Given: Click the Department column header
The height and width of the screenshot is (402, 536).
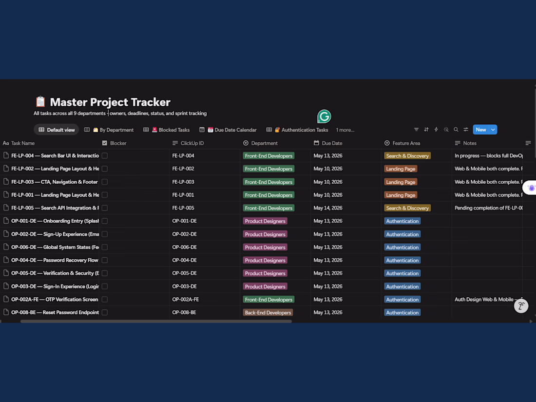Looking at the screenshot, I should click(261, 143).
